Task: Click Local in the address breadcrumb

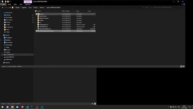Action: tap(30, 8)
